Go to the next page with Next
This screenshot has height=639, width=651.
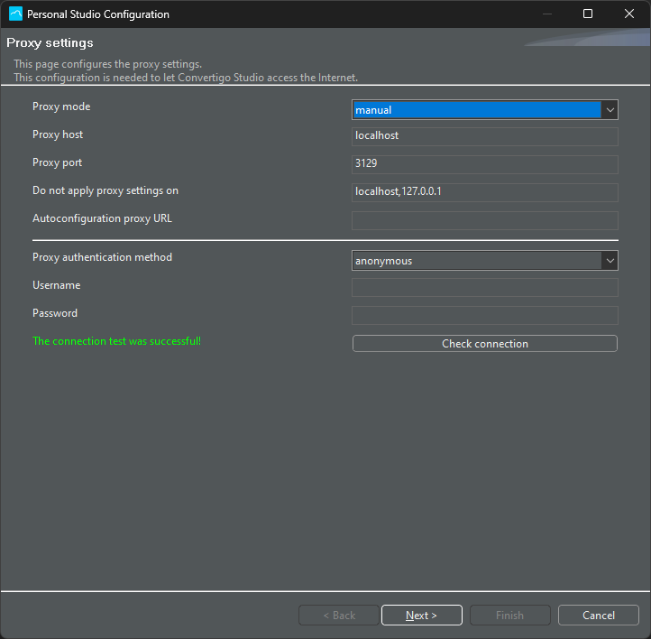[x=421, y=616]
